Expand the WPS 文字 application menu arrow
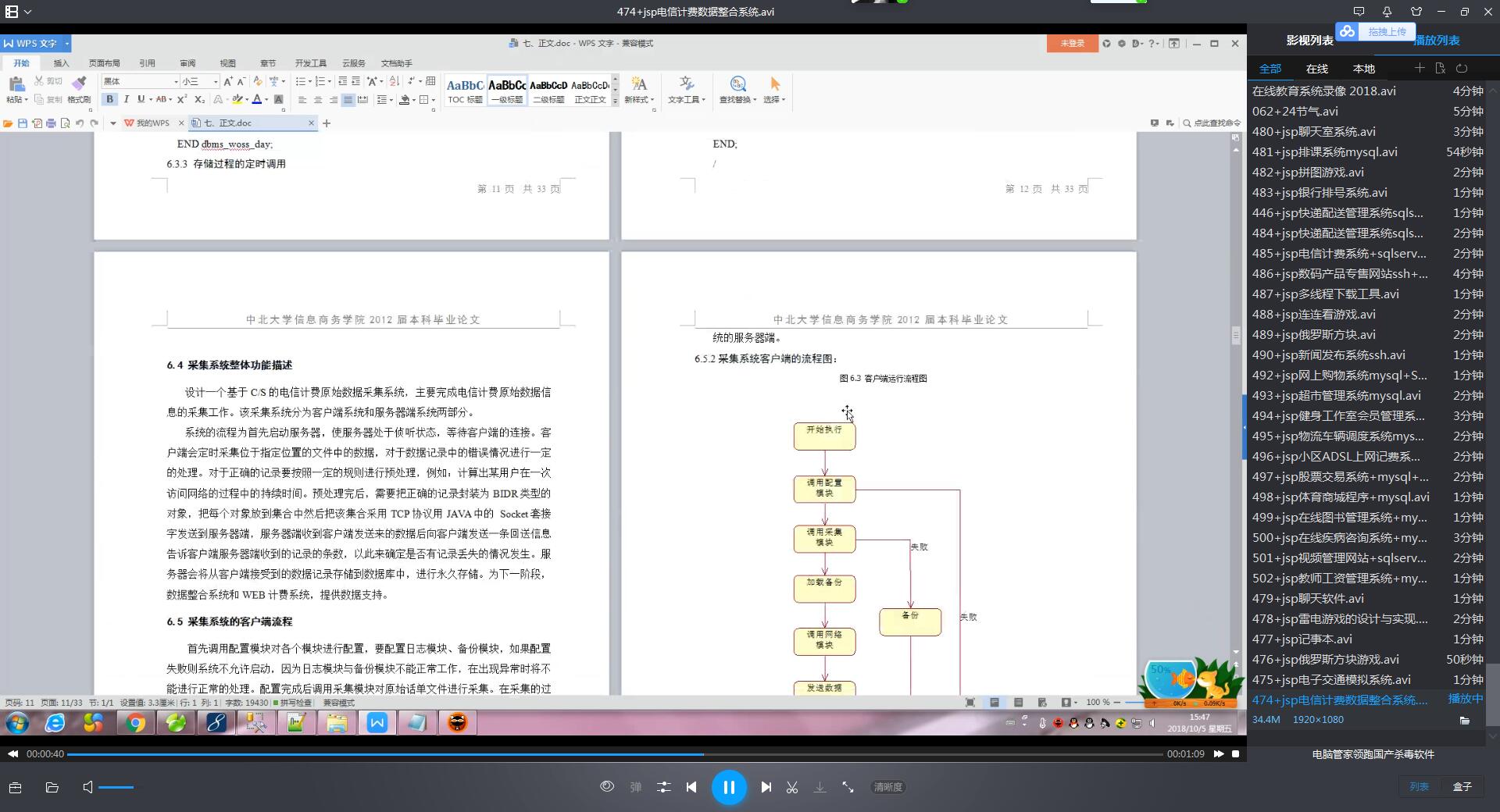Viewport: 1500px width, 812px height. coord(67,43)
